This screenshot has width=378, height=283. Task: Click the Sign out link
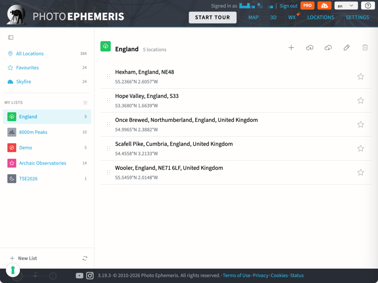click(289, 6)
